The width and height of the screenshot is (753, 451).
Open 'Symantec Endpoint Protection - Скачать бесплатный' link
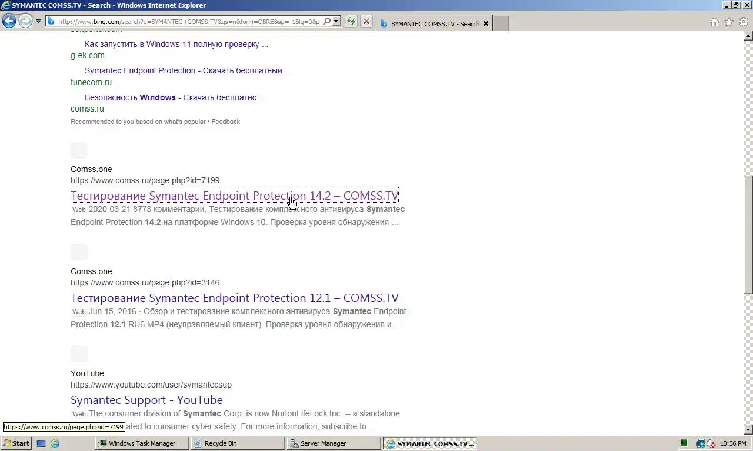click(188, 70)
